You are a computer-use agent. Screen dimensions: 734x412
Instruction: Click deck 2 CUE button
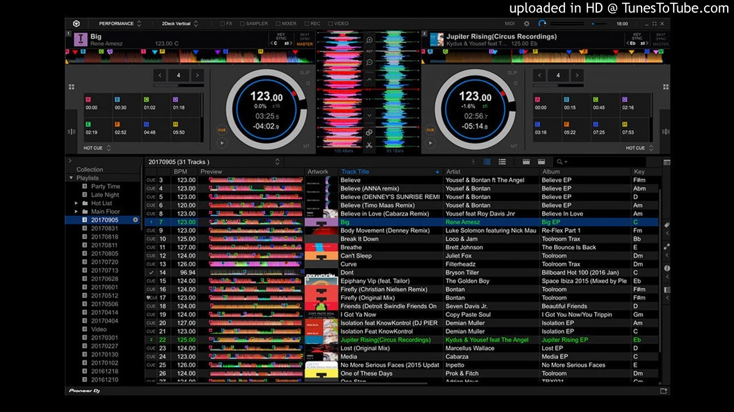[x=431, y=130]
